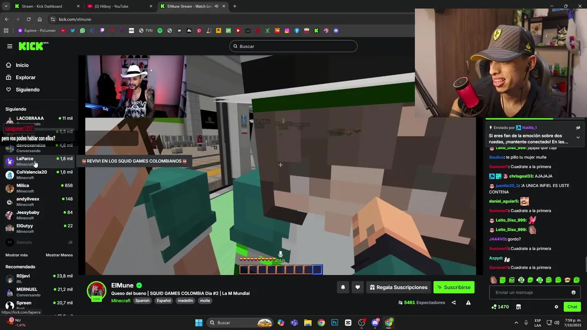Click Natilla_1 username in pinned message
The width and height of the screenshot is (587, 330).
(529, 128)
